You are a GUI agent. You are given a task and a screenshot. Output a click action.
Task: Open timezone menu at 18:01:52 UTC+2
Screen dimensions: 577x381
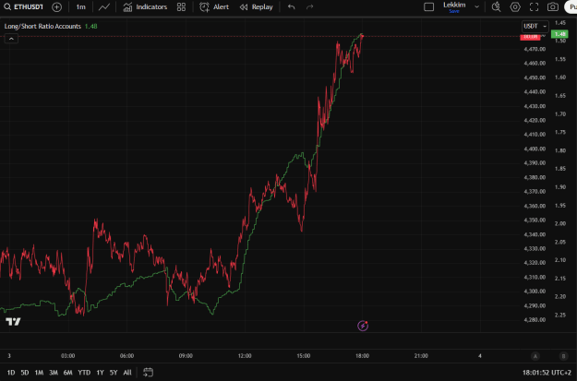[547, 373]
